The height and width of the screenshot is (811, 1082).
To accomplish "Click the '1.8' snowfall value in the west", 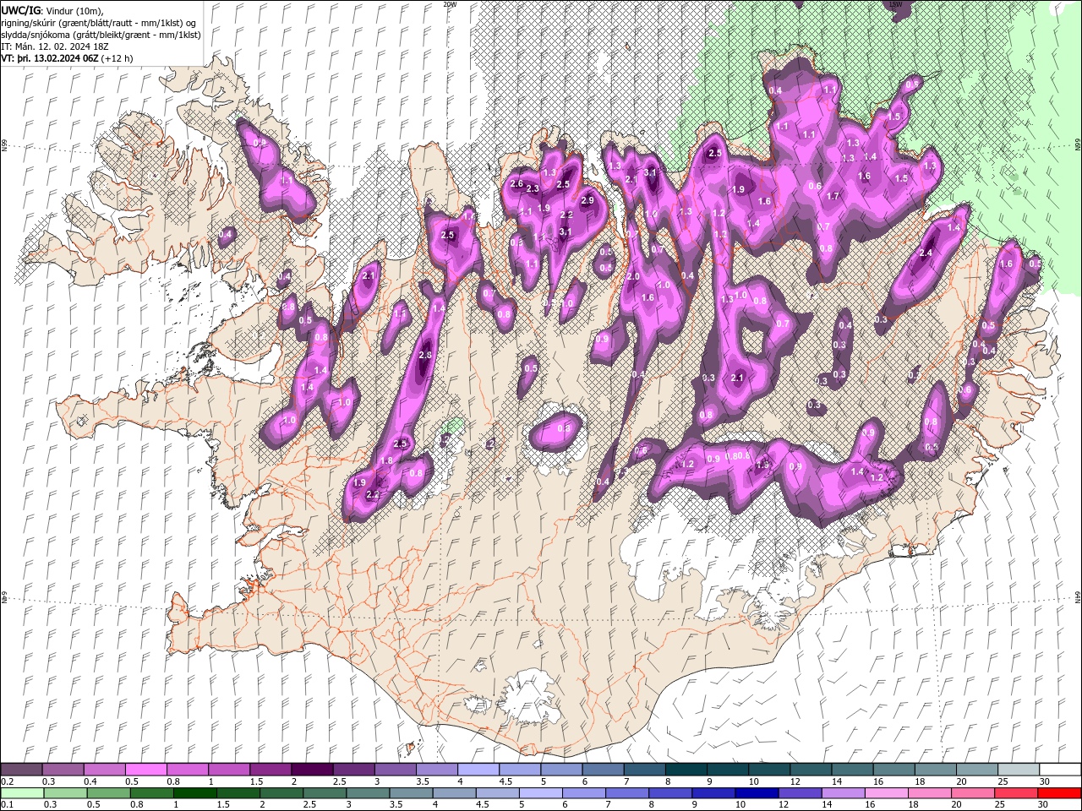I will click(x=387, y=460).
